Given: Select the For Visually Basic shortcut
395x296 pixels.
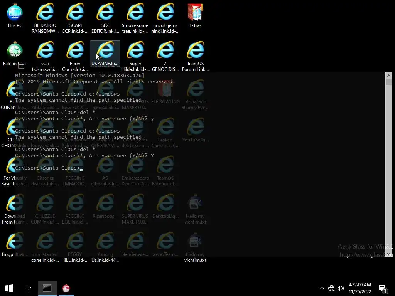Looking at the screenshot, I should [15, 171].
